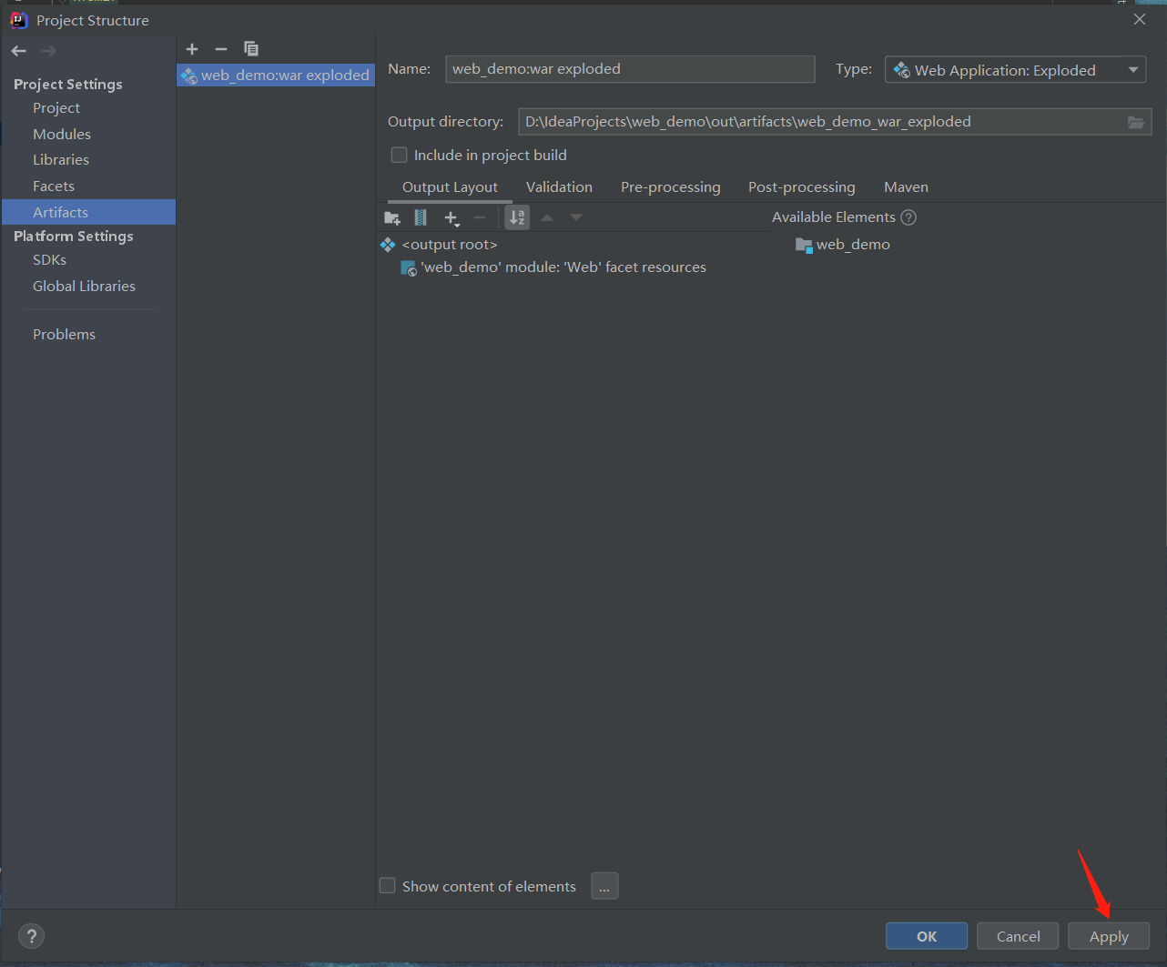Close the Project Structure dialog

pos(1140,19)
